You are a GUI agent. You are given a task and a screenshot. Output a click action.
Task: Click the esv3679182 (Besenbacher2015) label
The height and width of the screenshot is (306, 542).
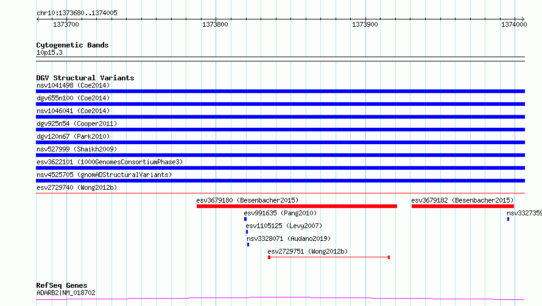(462, 200)
